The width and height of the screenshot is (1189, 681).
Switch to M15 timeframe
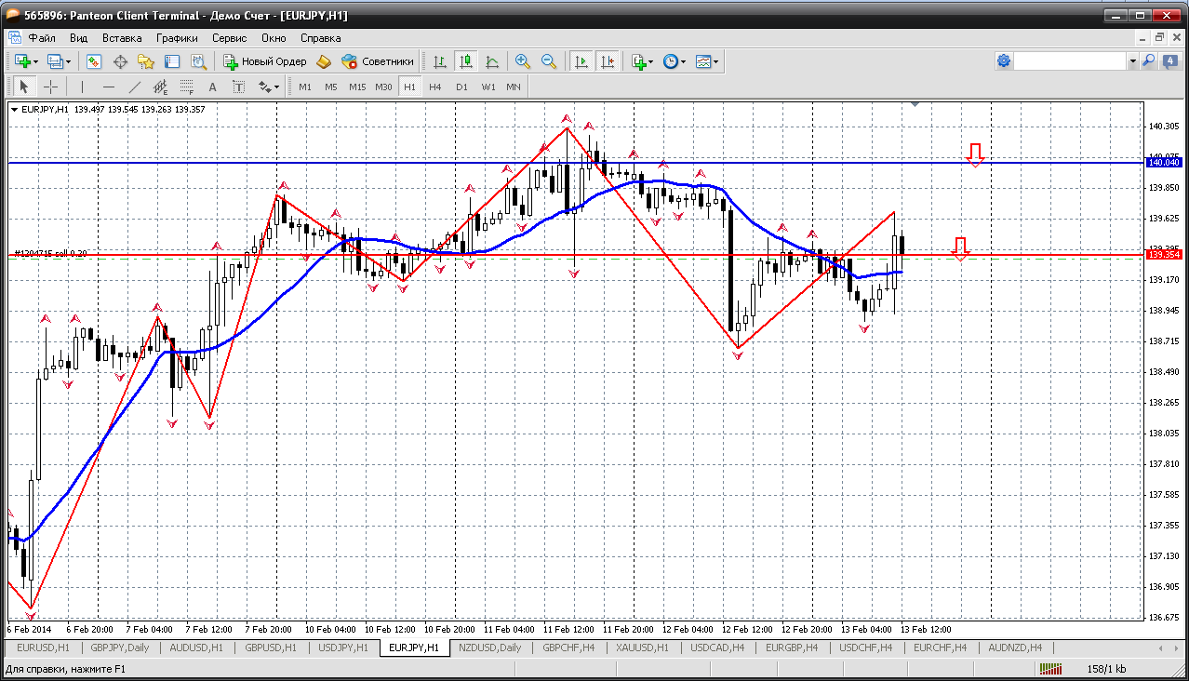357,87
